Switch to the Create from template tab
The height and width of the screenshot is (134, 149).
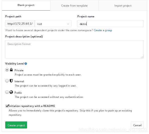click(x=74, y=6)
